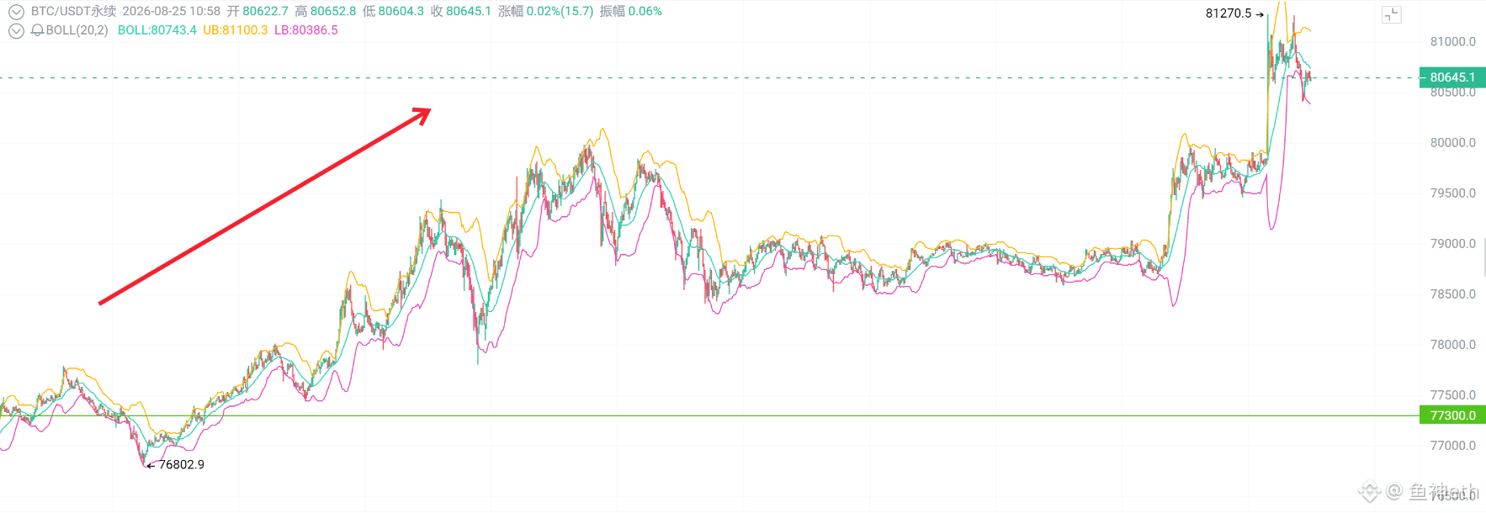
Task: Click the BTC/USDT永续 pair title
Action: click(x=74, y=11)
